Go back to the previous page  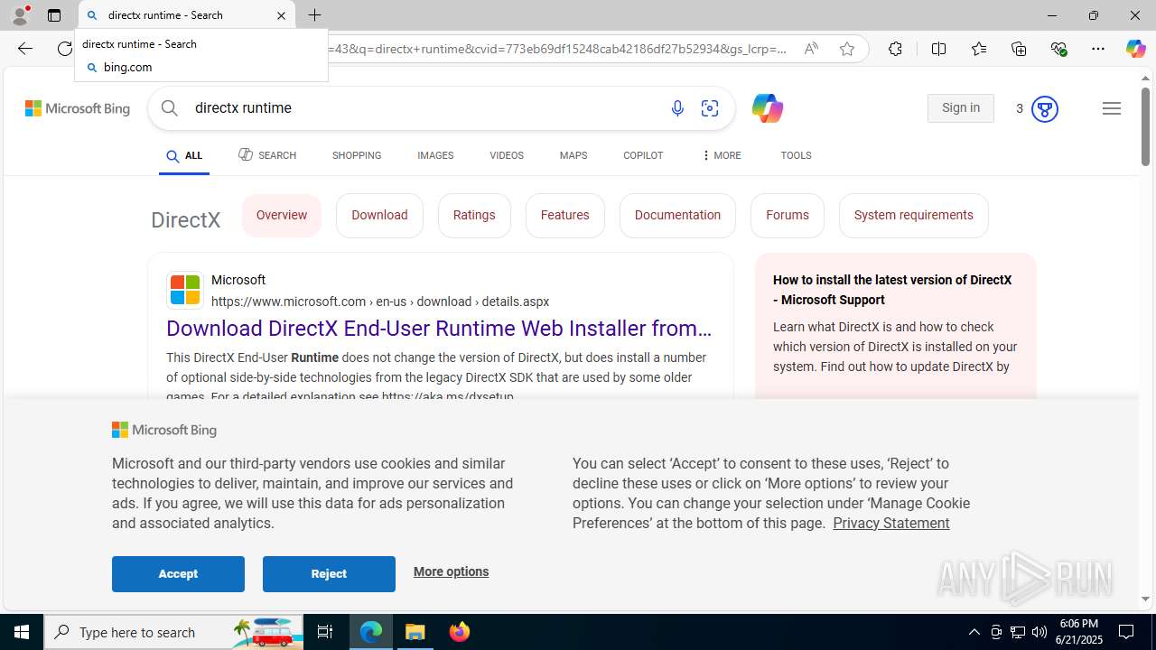point(24,49)
